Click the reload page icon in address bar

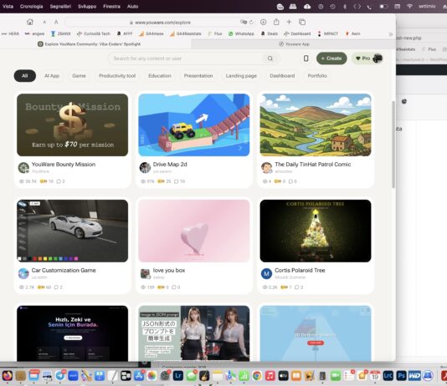pos(251,23)
